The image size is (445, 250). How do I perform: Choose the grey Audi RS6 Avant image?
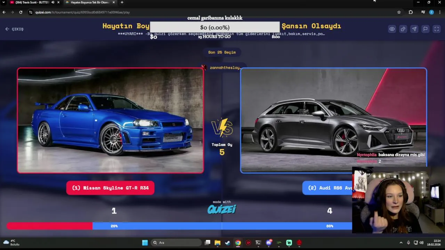pyautogui.click(x=333, y=120)
